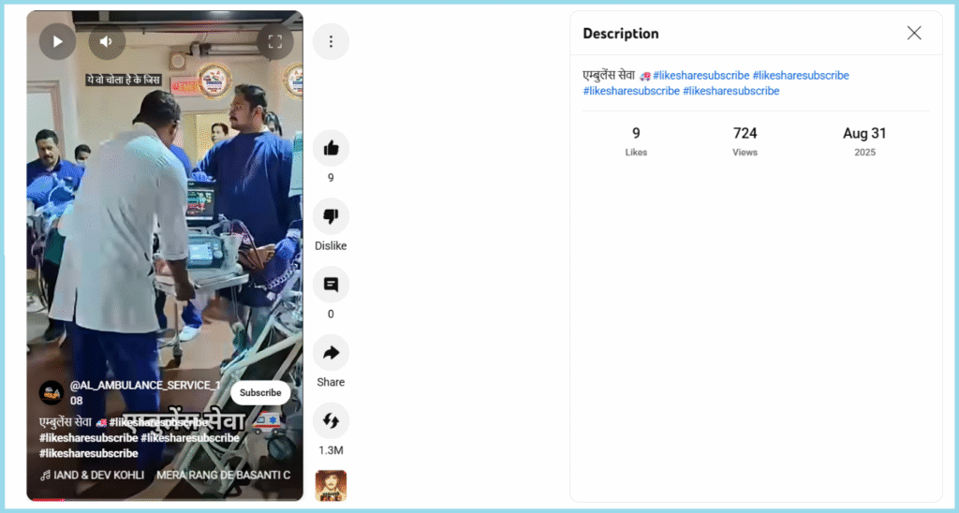
Task: Enter fullscreen mode for the short
Action: 274,41
